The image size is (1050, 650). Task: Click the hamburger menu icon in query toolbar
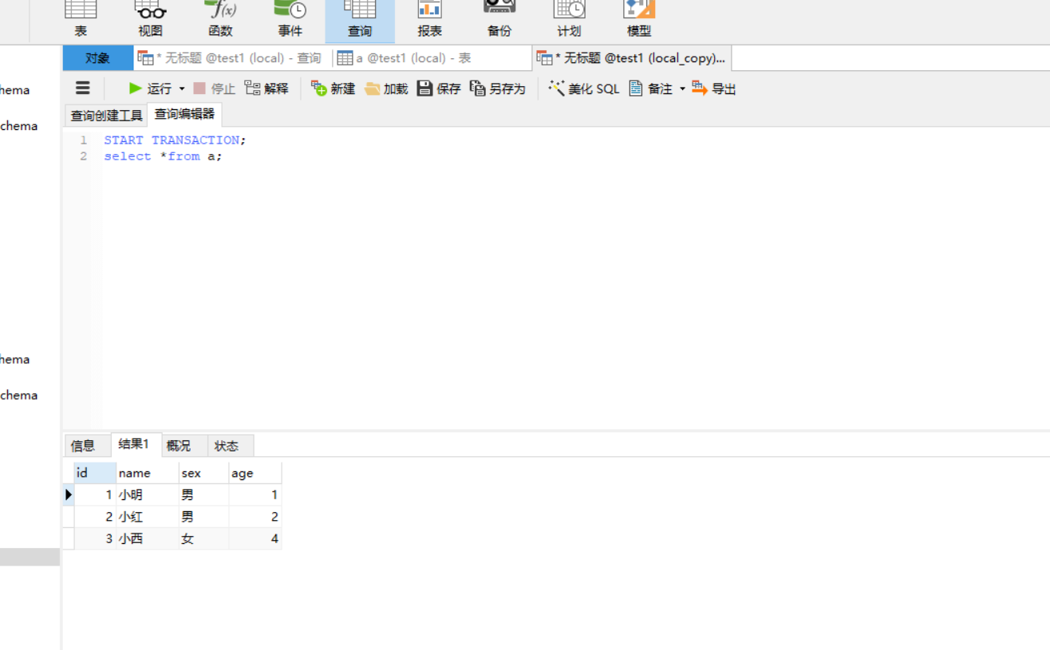[x=83, y=89]
